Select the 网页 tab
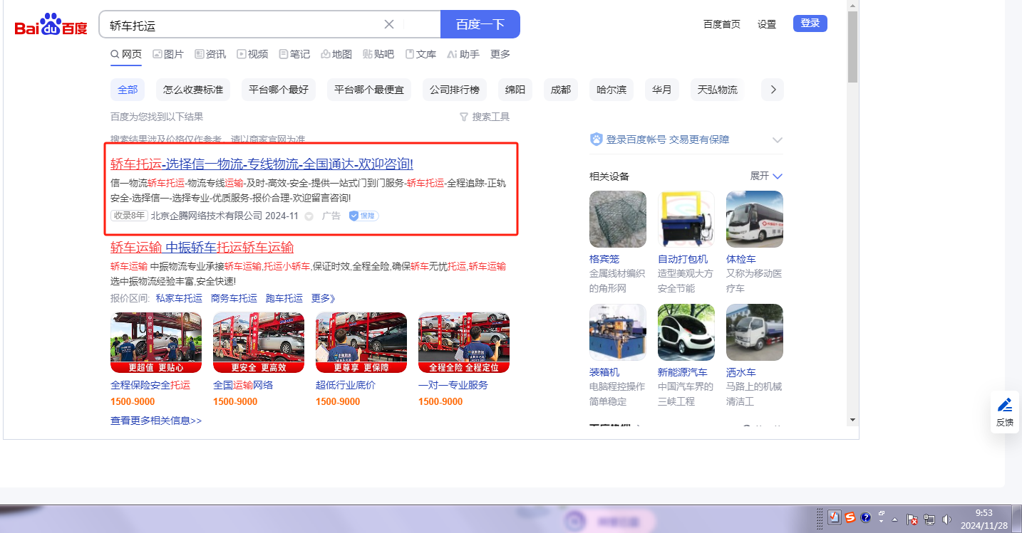The width and height of the screenshot is (1022, 533). point(126,54)
